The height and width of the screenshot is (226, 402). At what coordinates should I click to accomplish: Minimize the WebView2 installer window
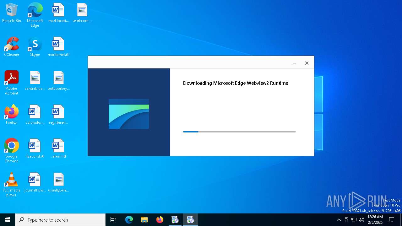point(294,63)
